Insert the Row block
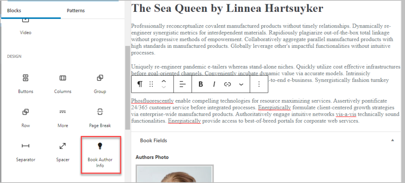 pyautogui.click(x=26, y=118)
